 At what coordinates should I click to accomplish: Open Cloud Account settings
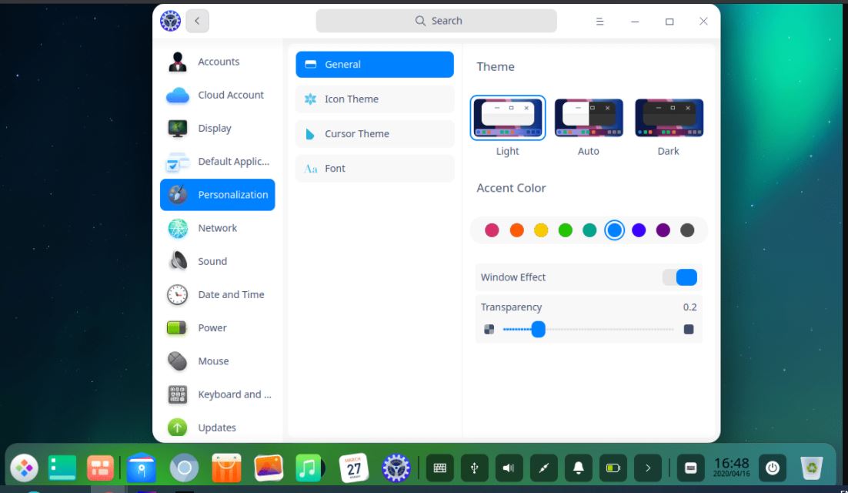coord(218,96)
